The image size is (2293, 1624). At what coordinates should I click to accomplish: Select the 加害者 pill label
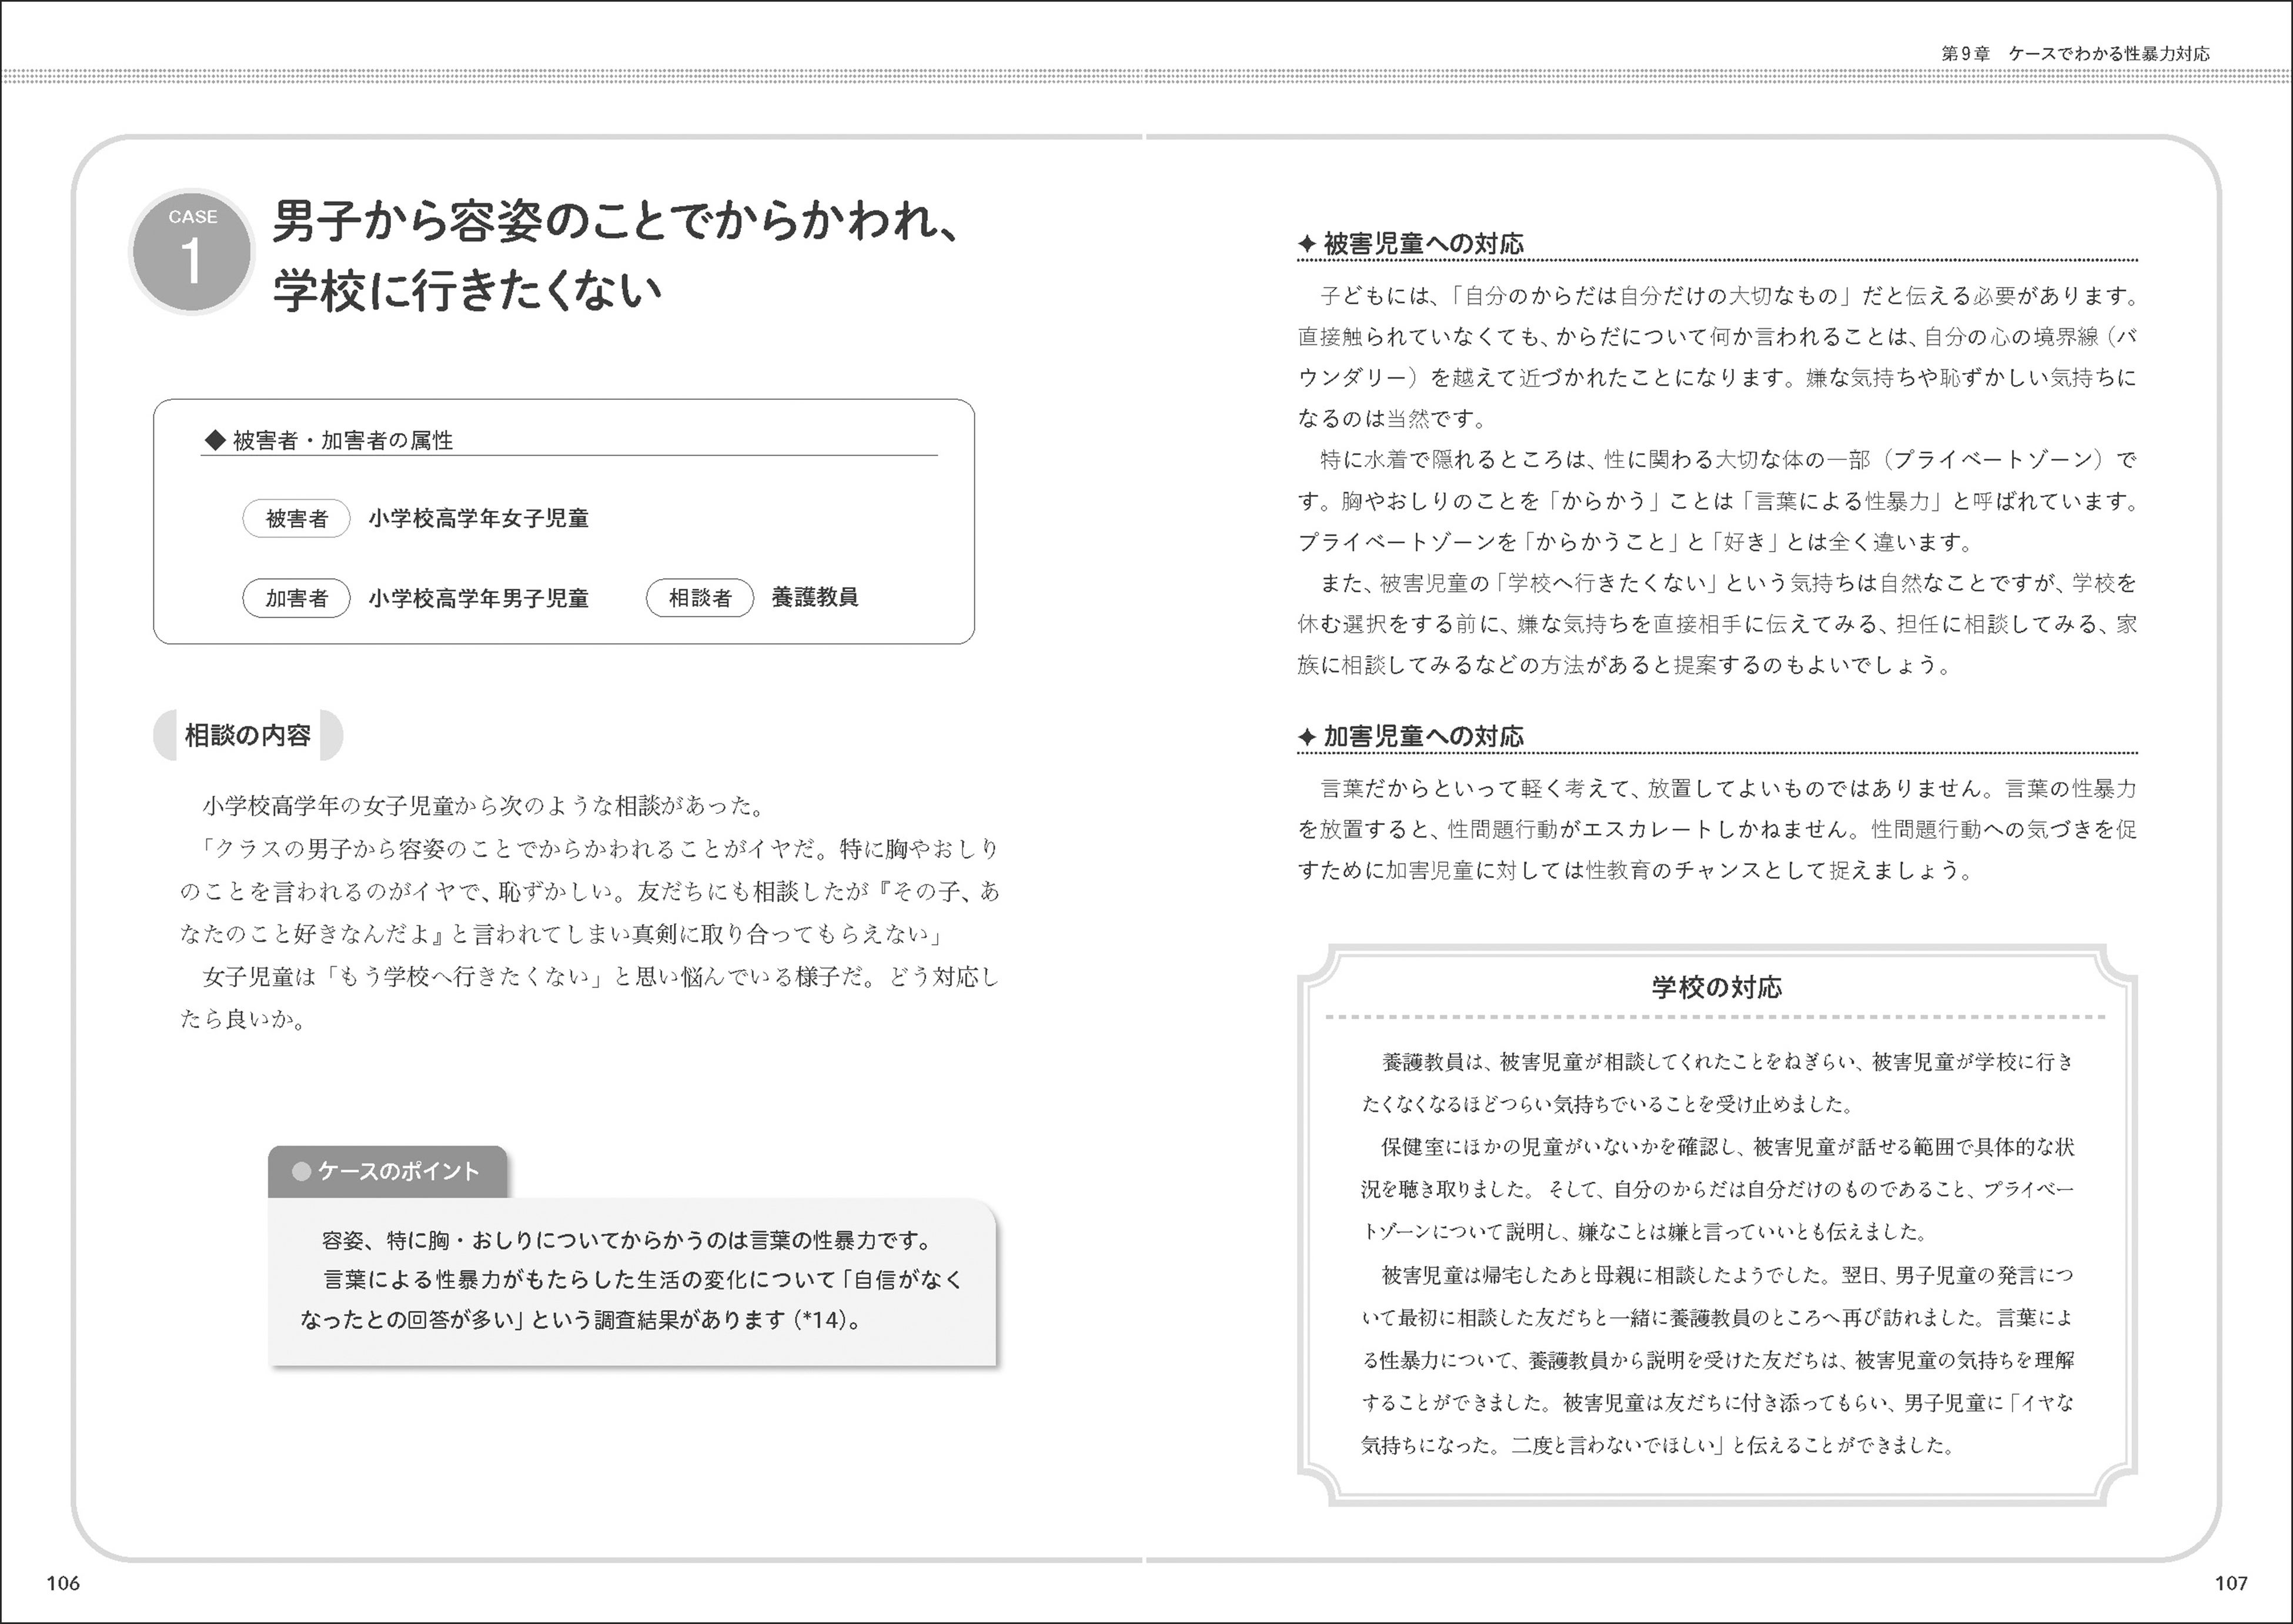click(x=296, y=598)
